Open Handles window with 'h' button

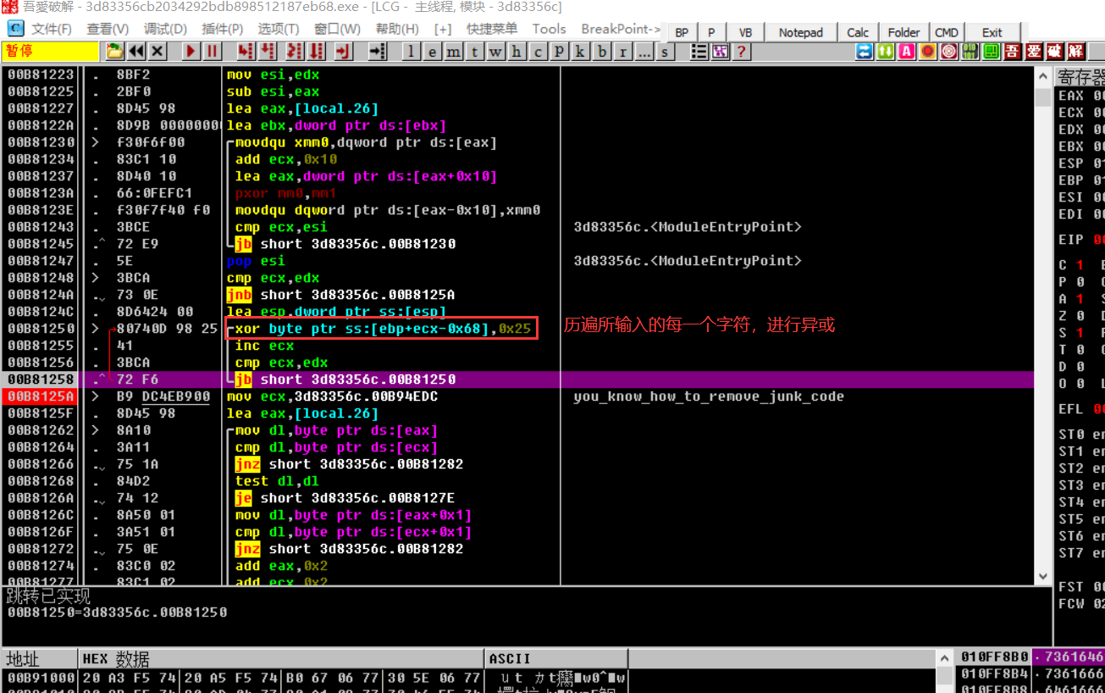(x=517, y=52)
